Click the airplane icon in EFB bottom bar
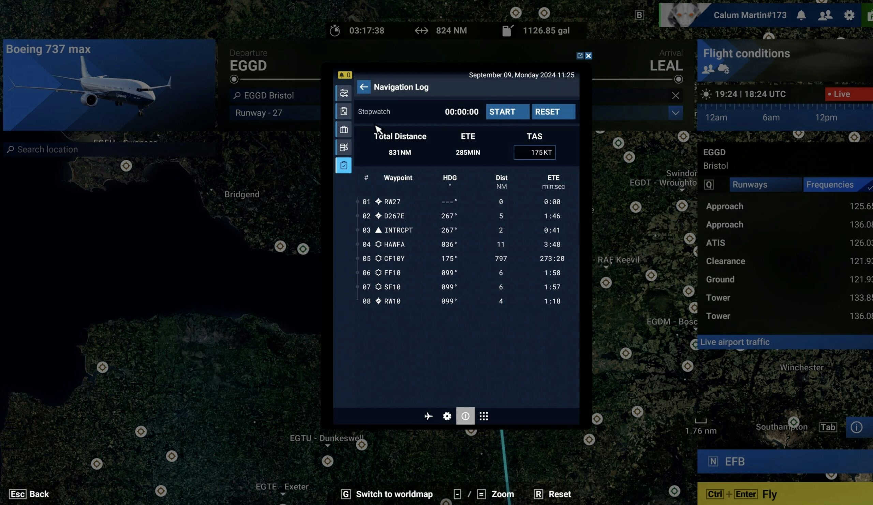The image size is (873, 505). point(428,416)
